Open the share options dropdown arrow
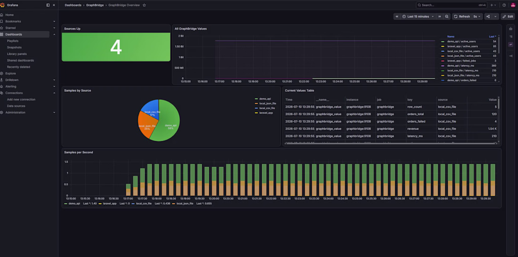The width and height of the screenshot is (518, 257). (495, 16)
